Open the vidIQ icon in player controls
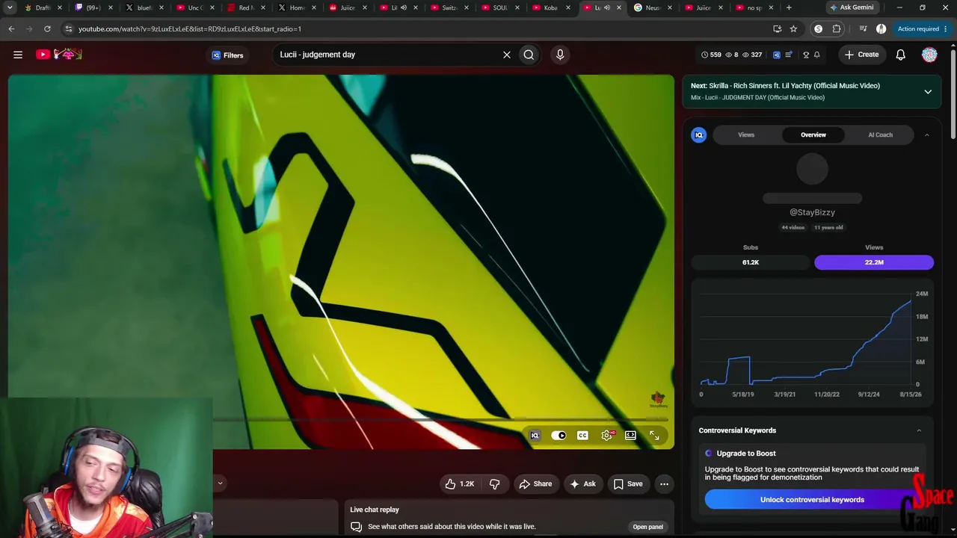This screenshot has height=538, width=957. [535, 436]
